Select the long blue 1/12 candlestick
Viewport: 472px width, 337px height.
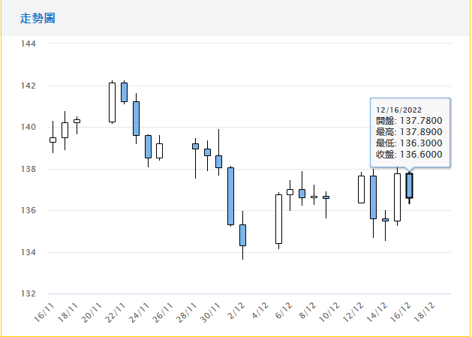click(230, 196)
